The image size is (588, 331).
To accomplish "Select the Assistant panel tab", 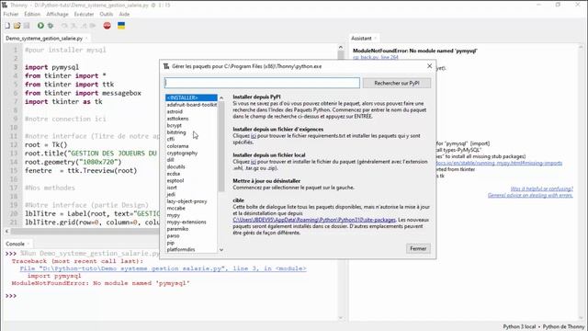I will coord(361,39).
